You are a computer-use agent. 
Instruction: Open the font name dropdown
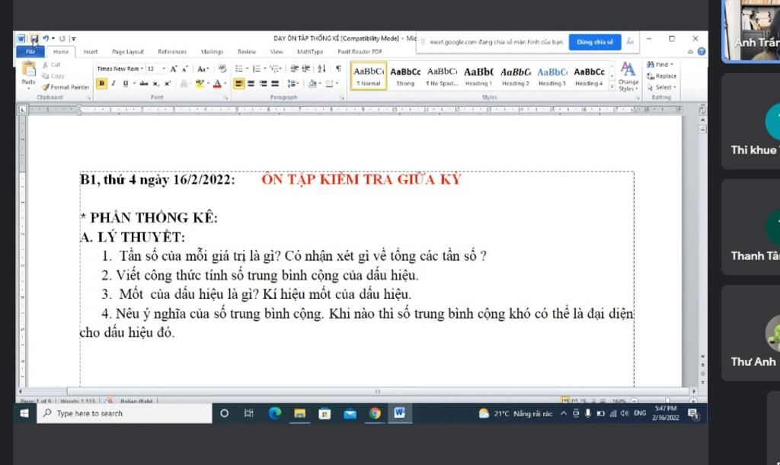coord(142,69)
